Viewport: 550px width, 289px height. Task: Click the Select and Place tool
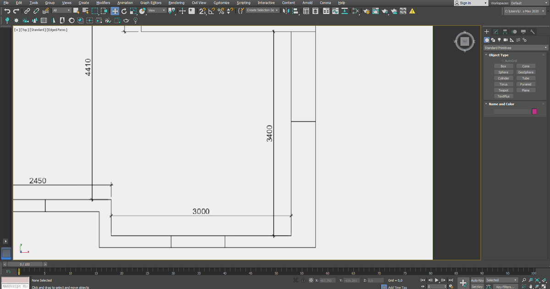point(143,11)
